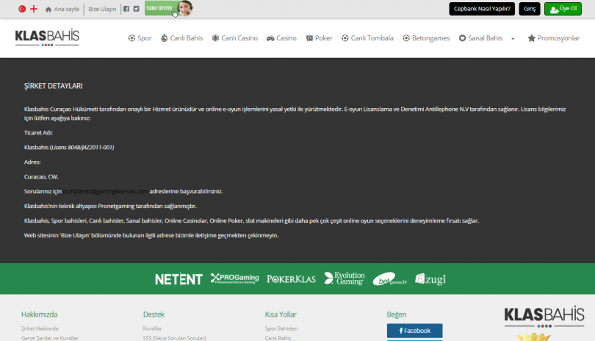
Task: Click the ŞİRKET DETAYLARI heading
Action: pyautogui.click(x=54, y=86)
